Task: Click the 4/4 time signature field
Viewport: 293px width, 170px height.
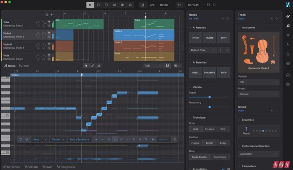Action: click(152, 5)
